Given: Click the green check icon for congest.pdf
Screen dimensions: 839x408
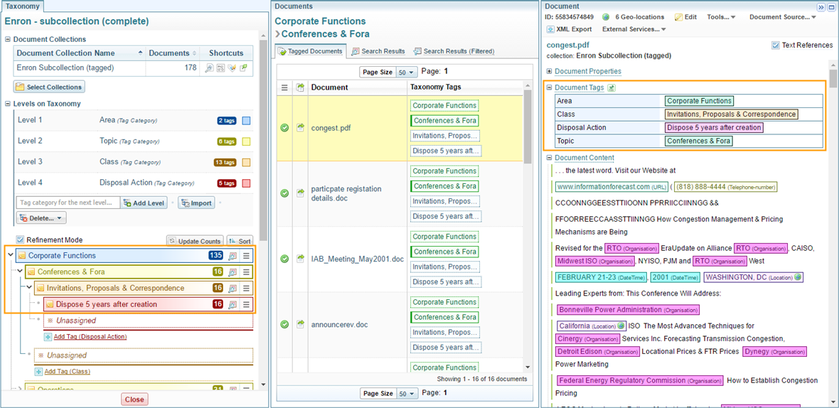Looking at the screenshot, I should [x=284, y=128].
